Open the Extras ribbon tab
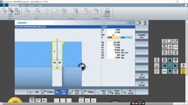Viewport: 188px width, 105px height. point(31,6)
